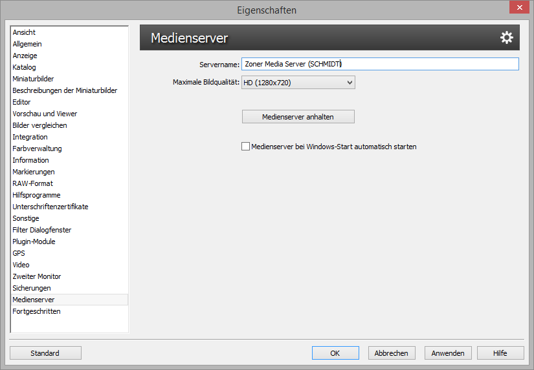Viewport: 534px width, 370px height.
Task: Select Unterschriftenzertifikate in the sidebar
Action: click(x=50, y=207)
